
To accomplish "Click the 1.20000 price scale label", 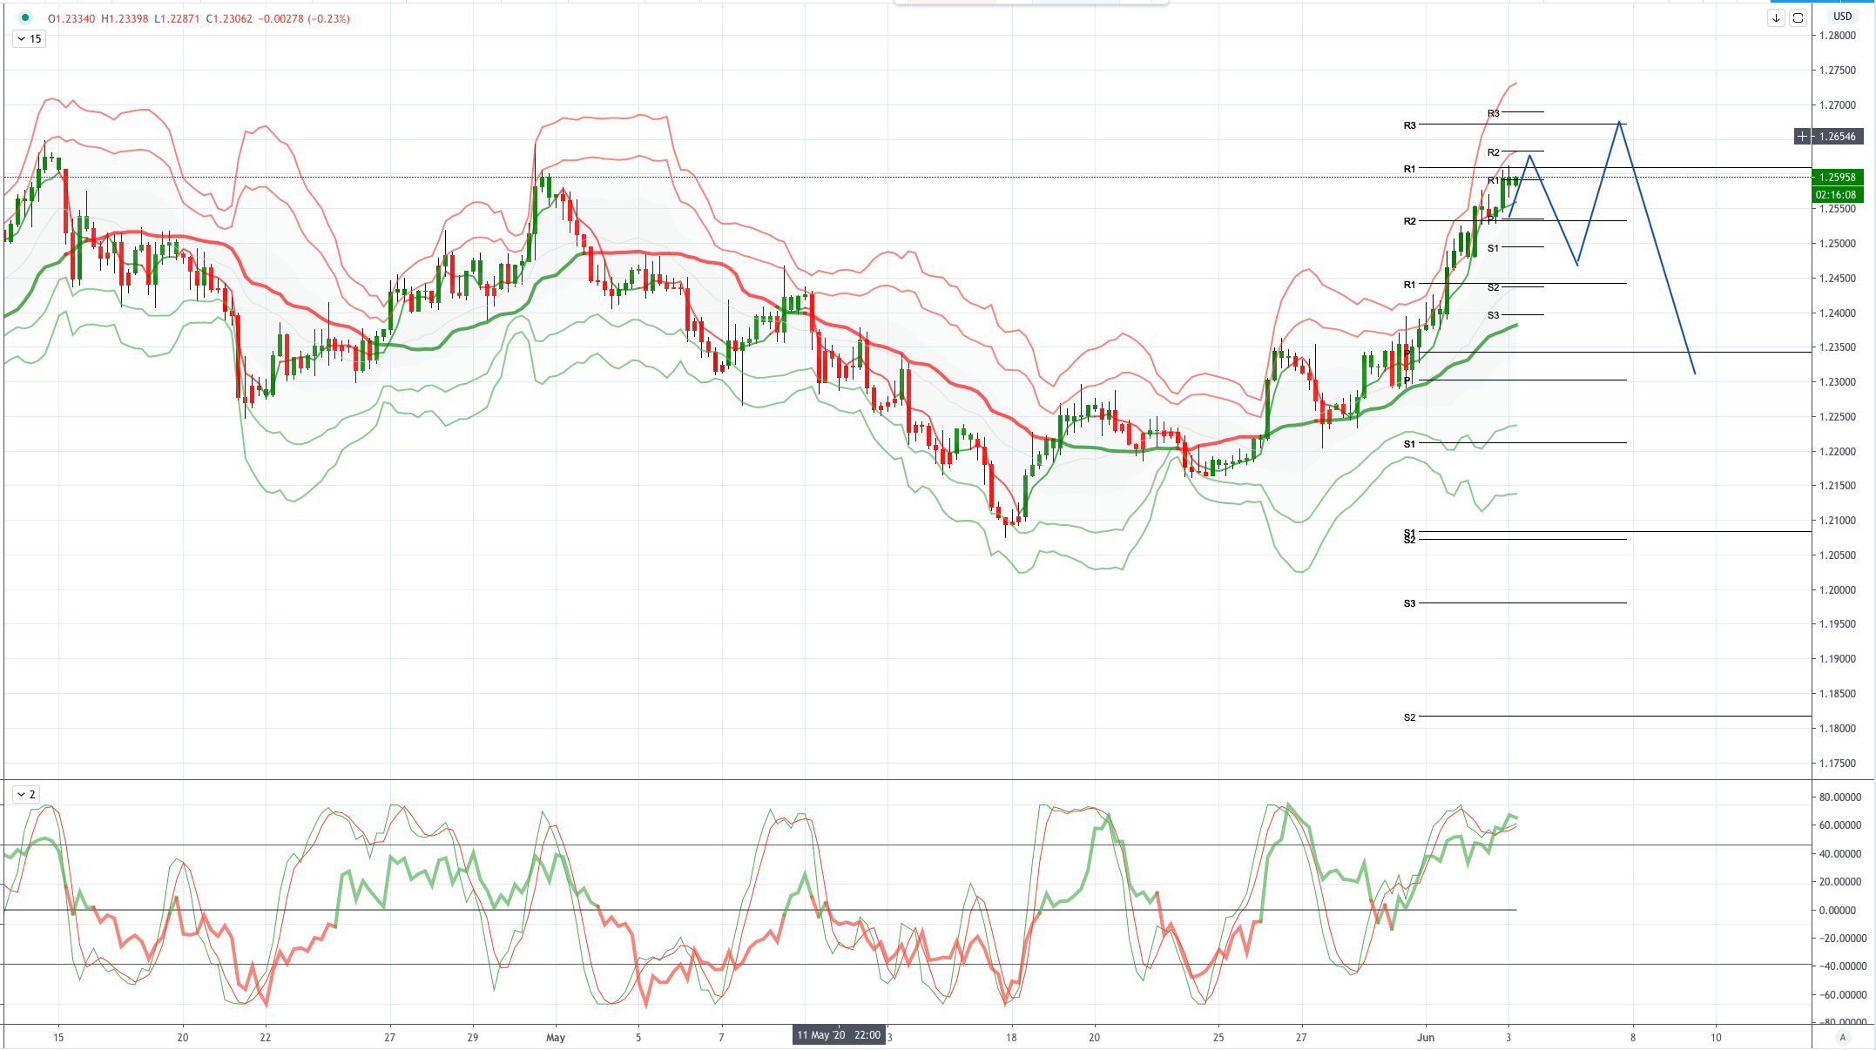I will pyautogui.click(x=1838, y=590).
